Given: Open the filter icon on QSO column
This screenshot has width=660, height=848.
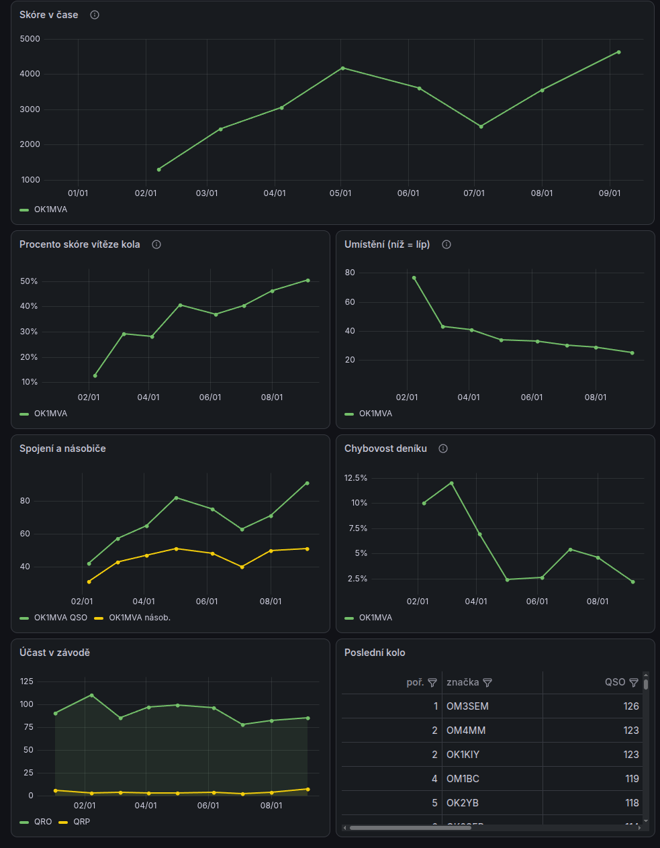Looking at the screenshot, I should tap(633, 682).
